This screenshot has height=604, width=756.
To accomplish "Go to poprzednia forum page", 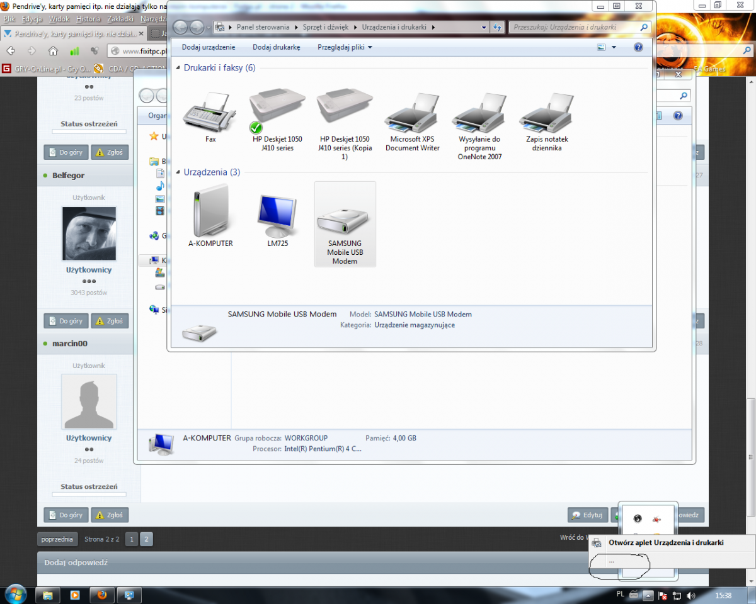I will (57, 539).
